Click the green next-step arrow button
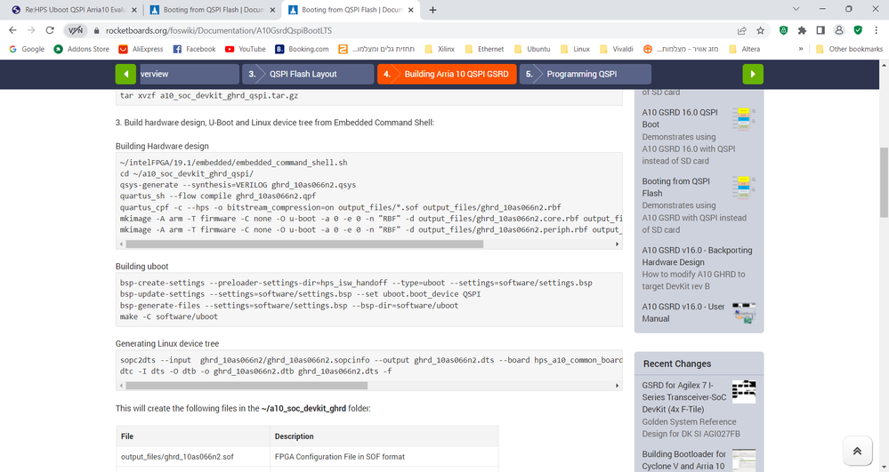 [x=753, y=74]
